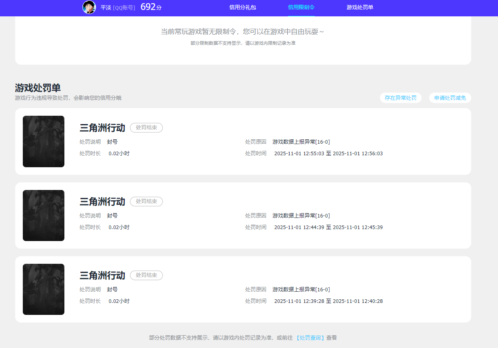
Task: Click the second 三角洲行动 game icon
Action: (x=43, y=215)
